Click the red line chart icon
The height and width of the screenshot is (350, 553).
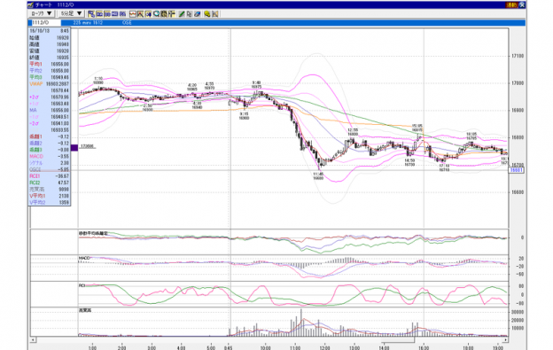click(133, 14)
